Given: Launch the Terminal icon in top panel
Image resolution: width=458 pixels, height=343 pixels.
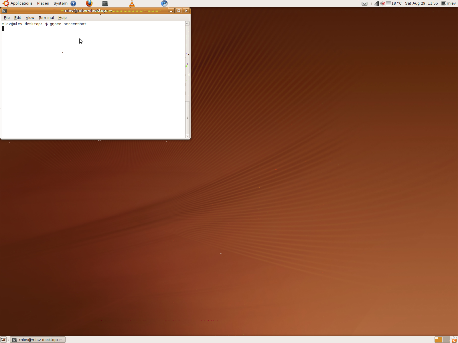Looking at the screenshot, I should [105, 3].
